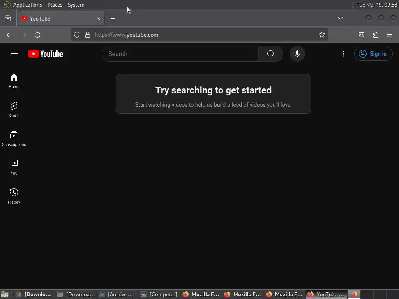The height and width of the screenshot is (299, 399).
Task: Open tracking protection shield icon
Action: (x=77, y=35)
